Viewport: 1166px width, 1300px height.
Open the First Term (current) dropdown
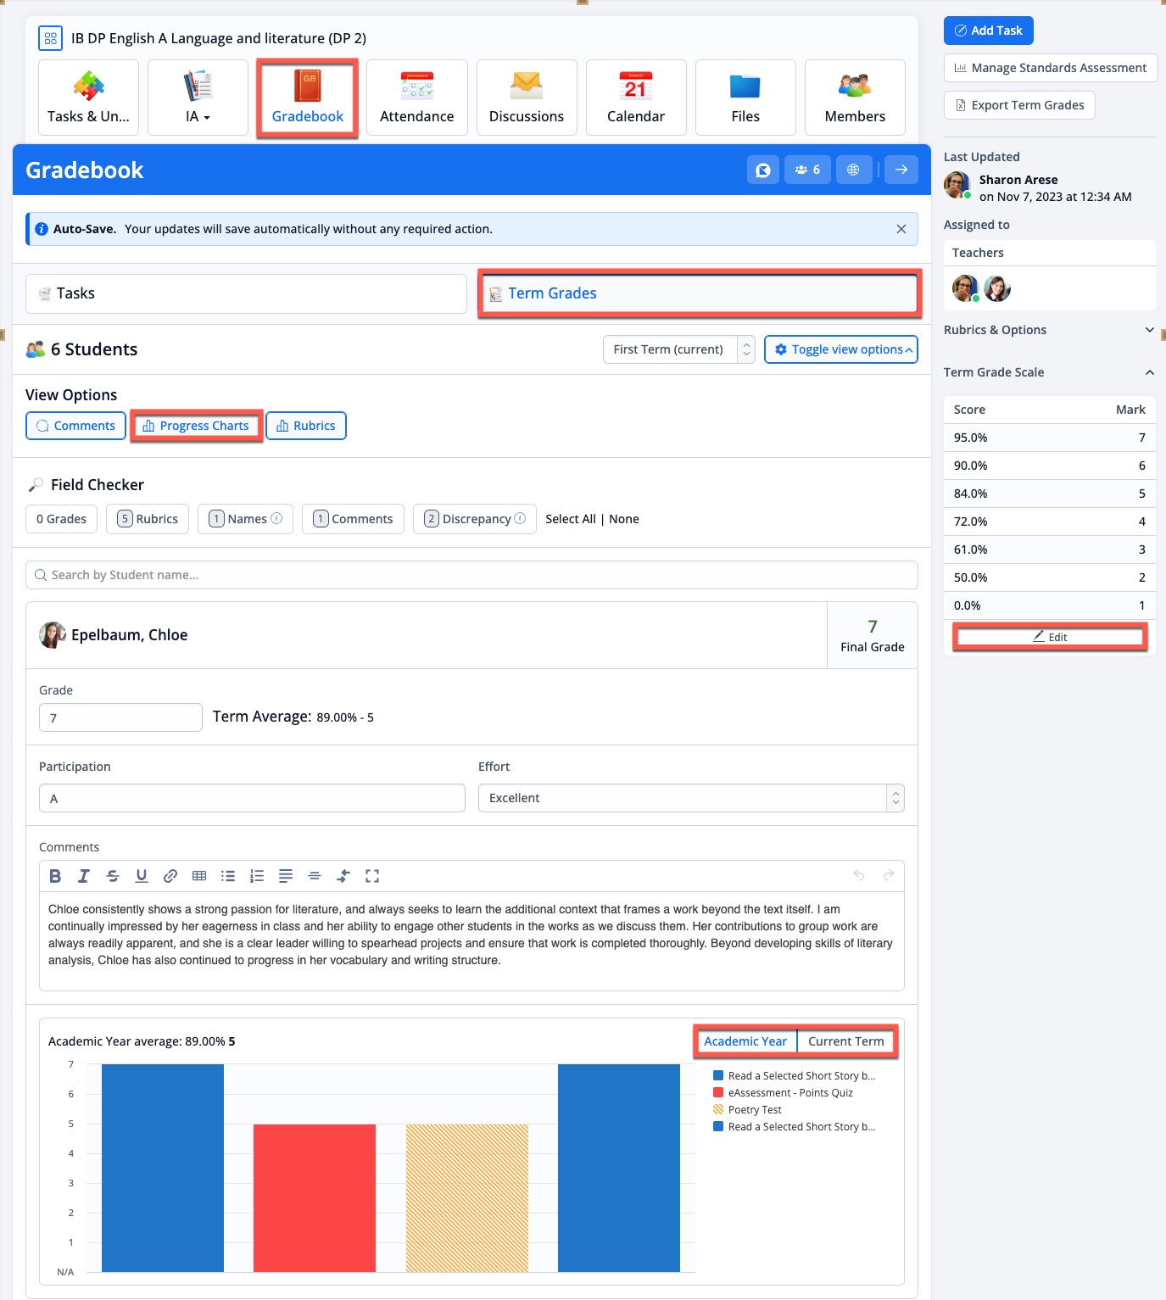point(678,349)
